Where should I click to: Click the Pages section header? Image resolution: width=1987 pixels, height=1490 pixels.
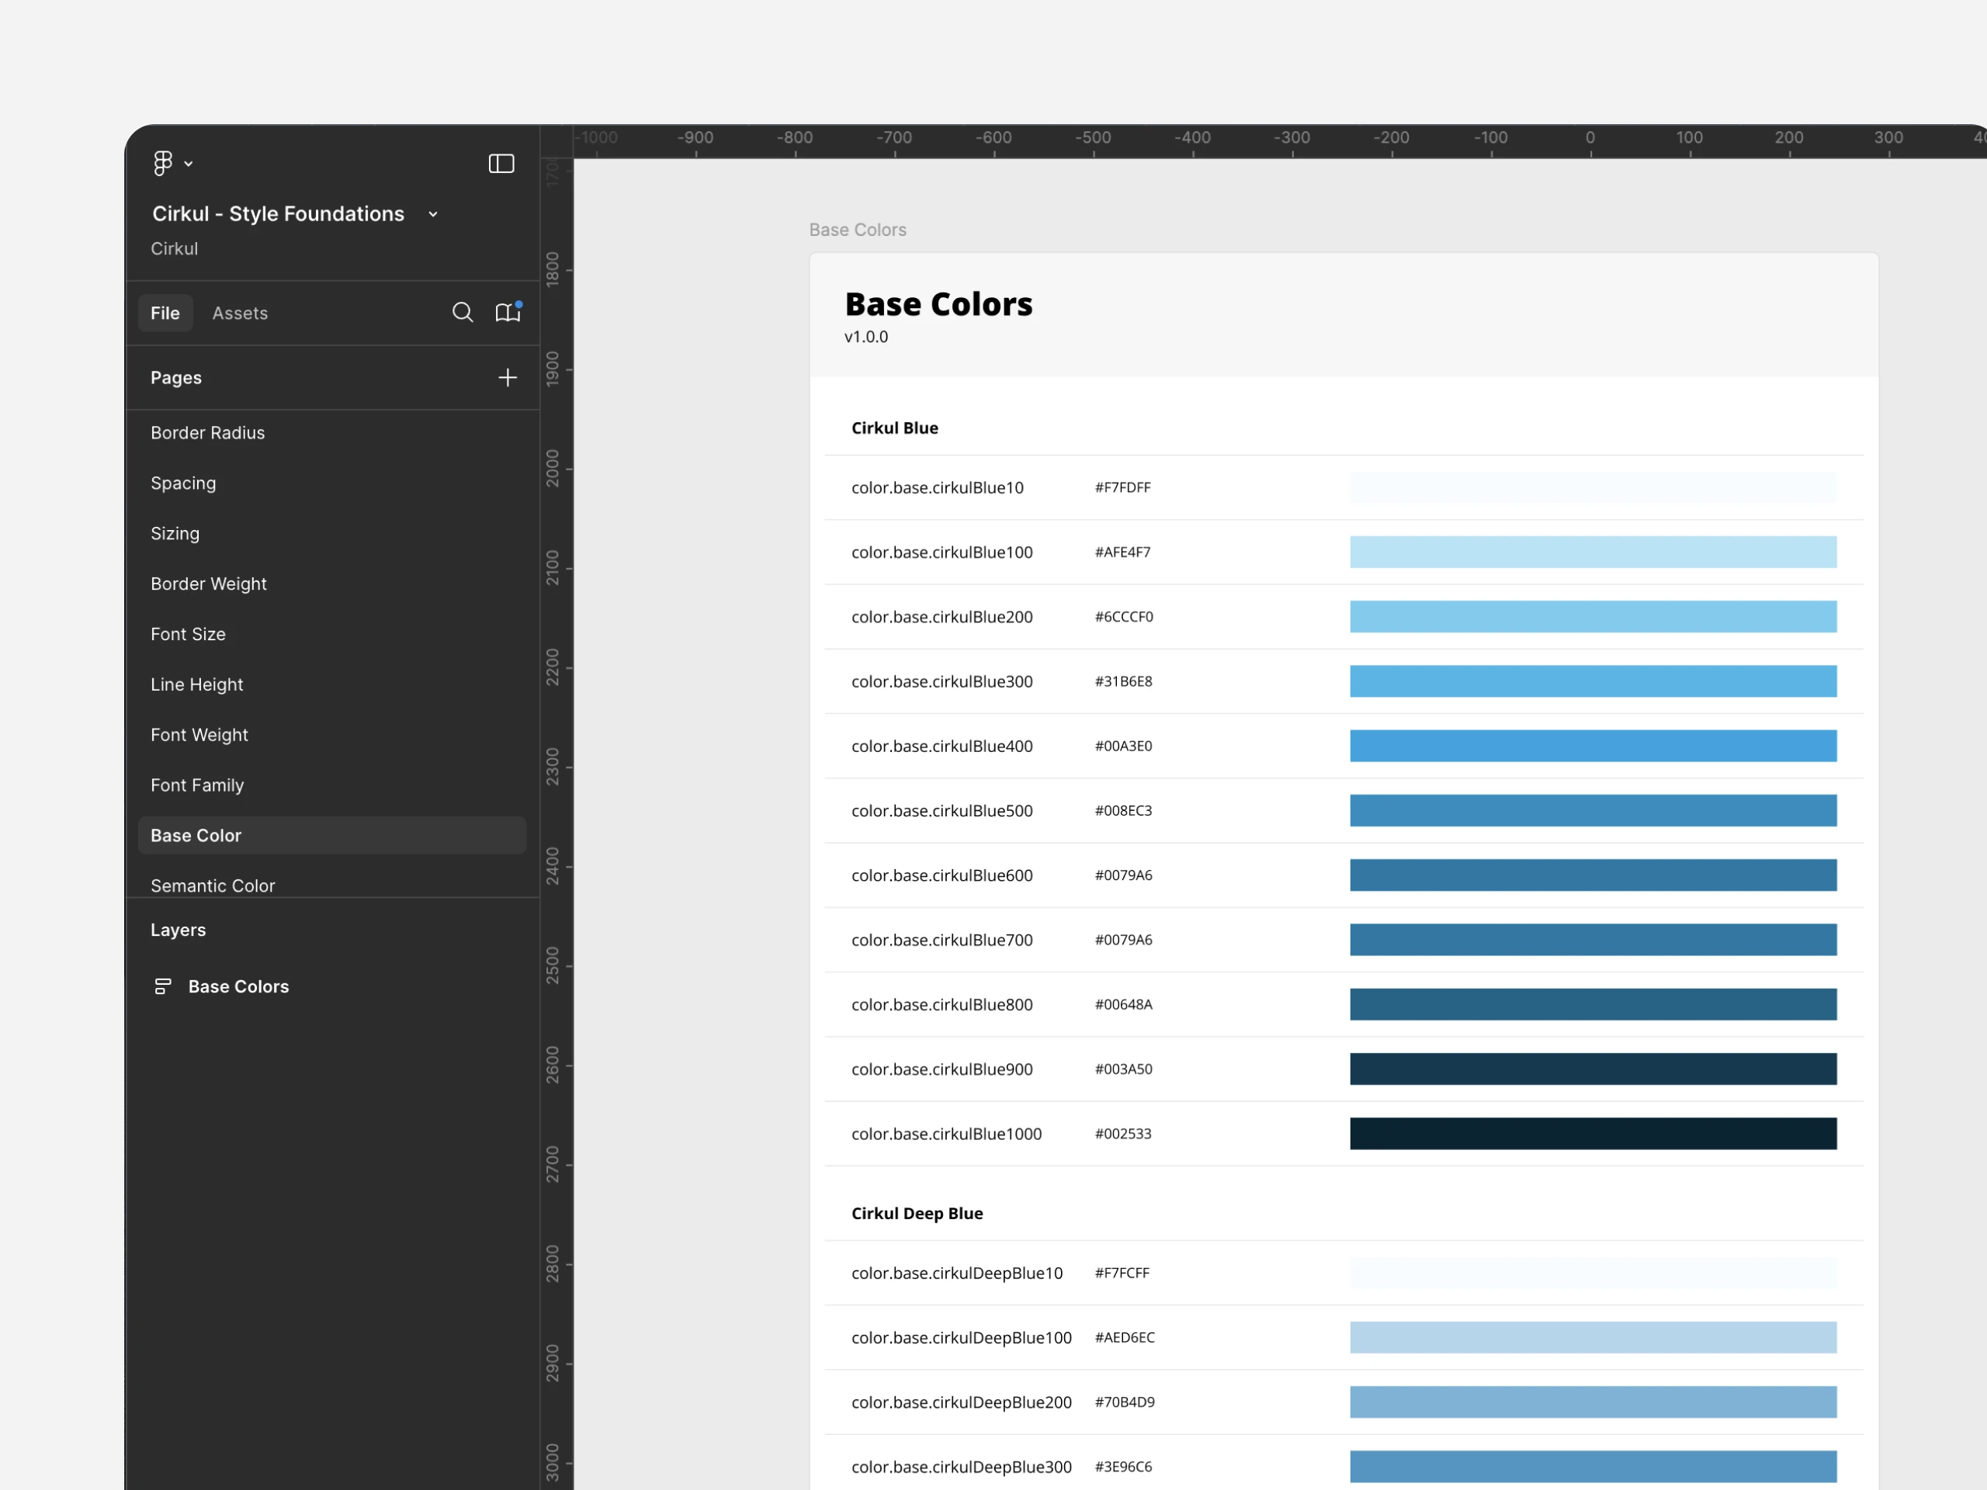176,378
